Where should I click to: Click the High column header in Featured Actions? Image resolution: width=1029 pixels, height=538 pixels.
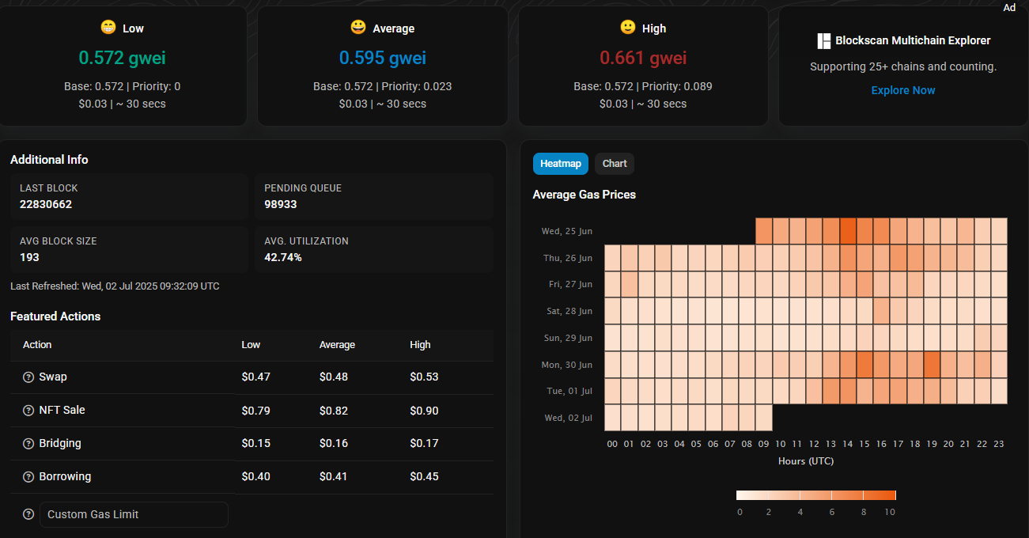tap(420, 345)
